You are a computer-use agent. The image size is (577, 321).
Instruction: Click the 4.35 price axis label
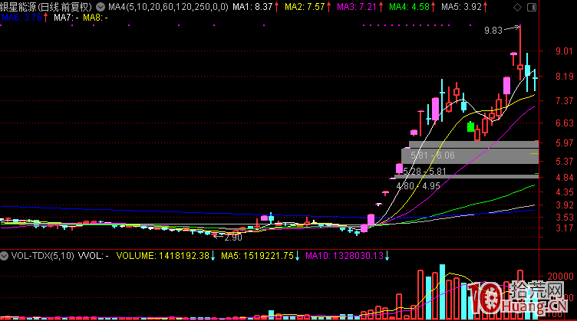[564, 192]
